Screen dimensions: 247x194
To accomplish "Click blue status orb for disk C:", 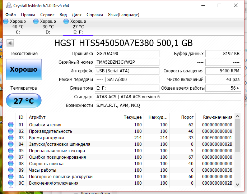I will pos(6,21).
